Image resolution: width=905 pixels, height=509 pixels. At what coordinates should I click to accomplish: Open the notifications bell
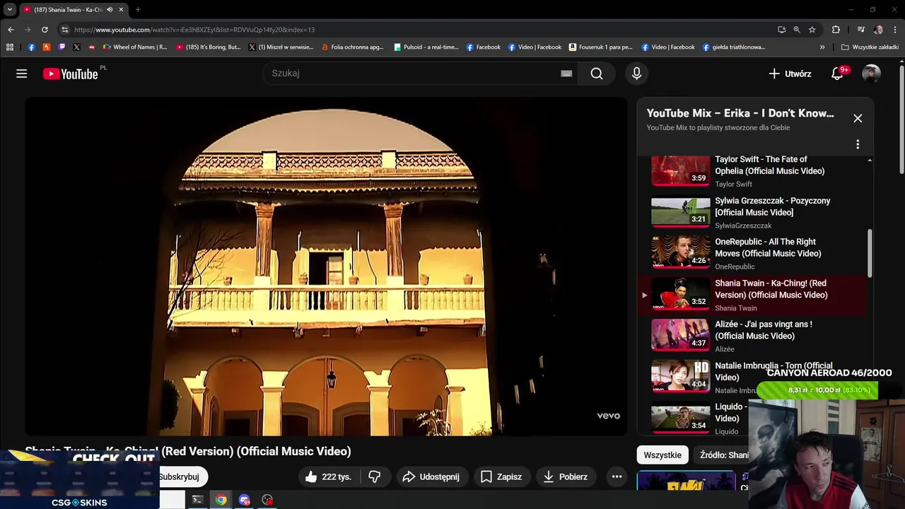coord(837,74)
